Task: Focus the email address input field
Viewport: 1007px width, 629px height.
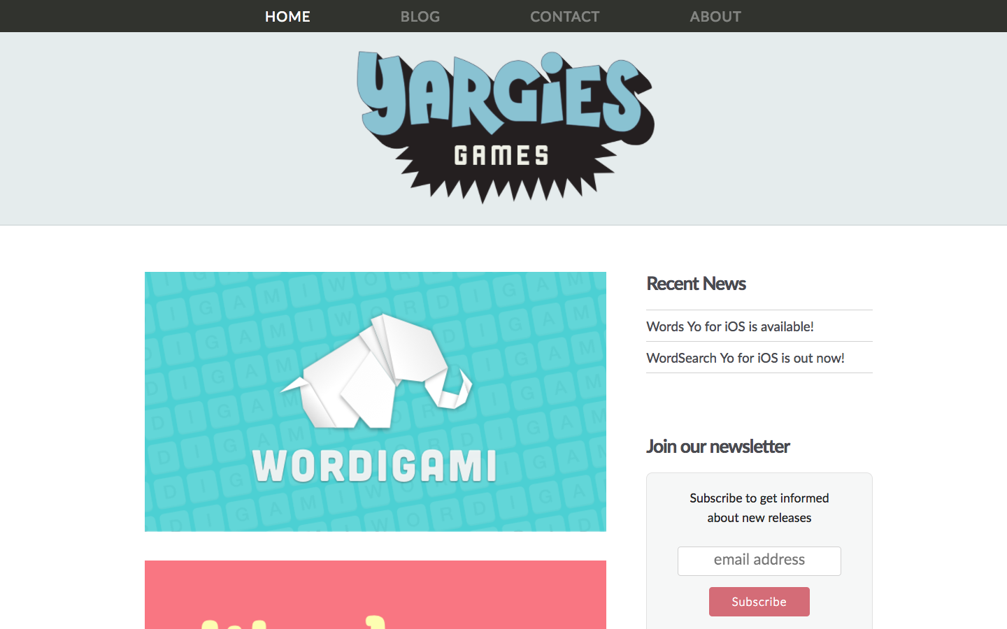Action: [x=759, y=561]
